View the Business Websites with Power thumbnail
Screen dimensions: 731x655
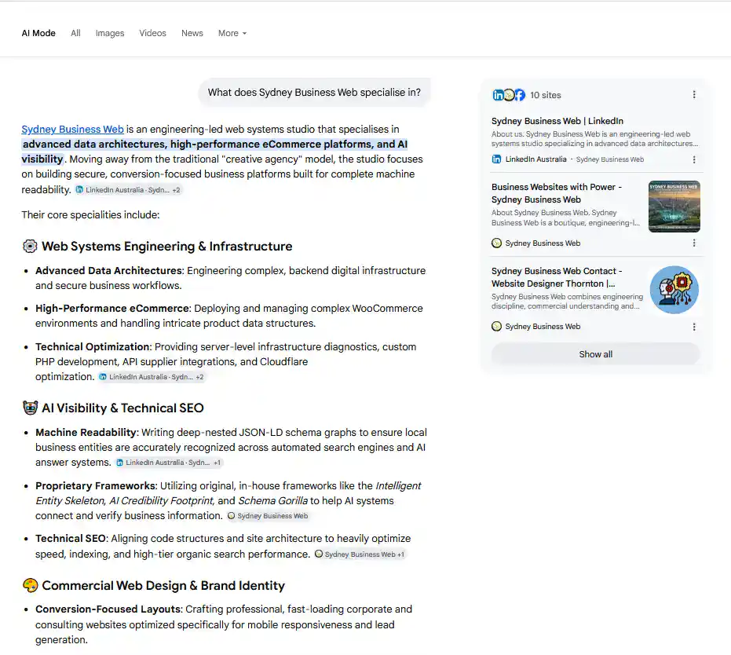pyautogui.click(x=674, y=207)
